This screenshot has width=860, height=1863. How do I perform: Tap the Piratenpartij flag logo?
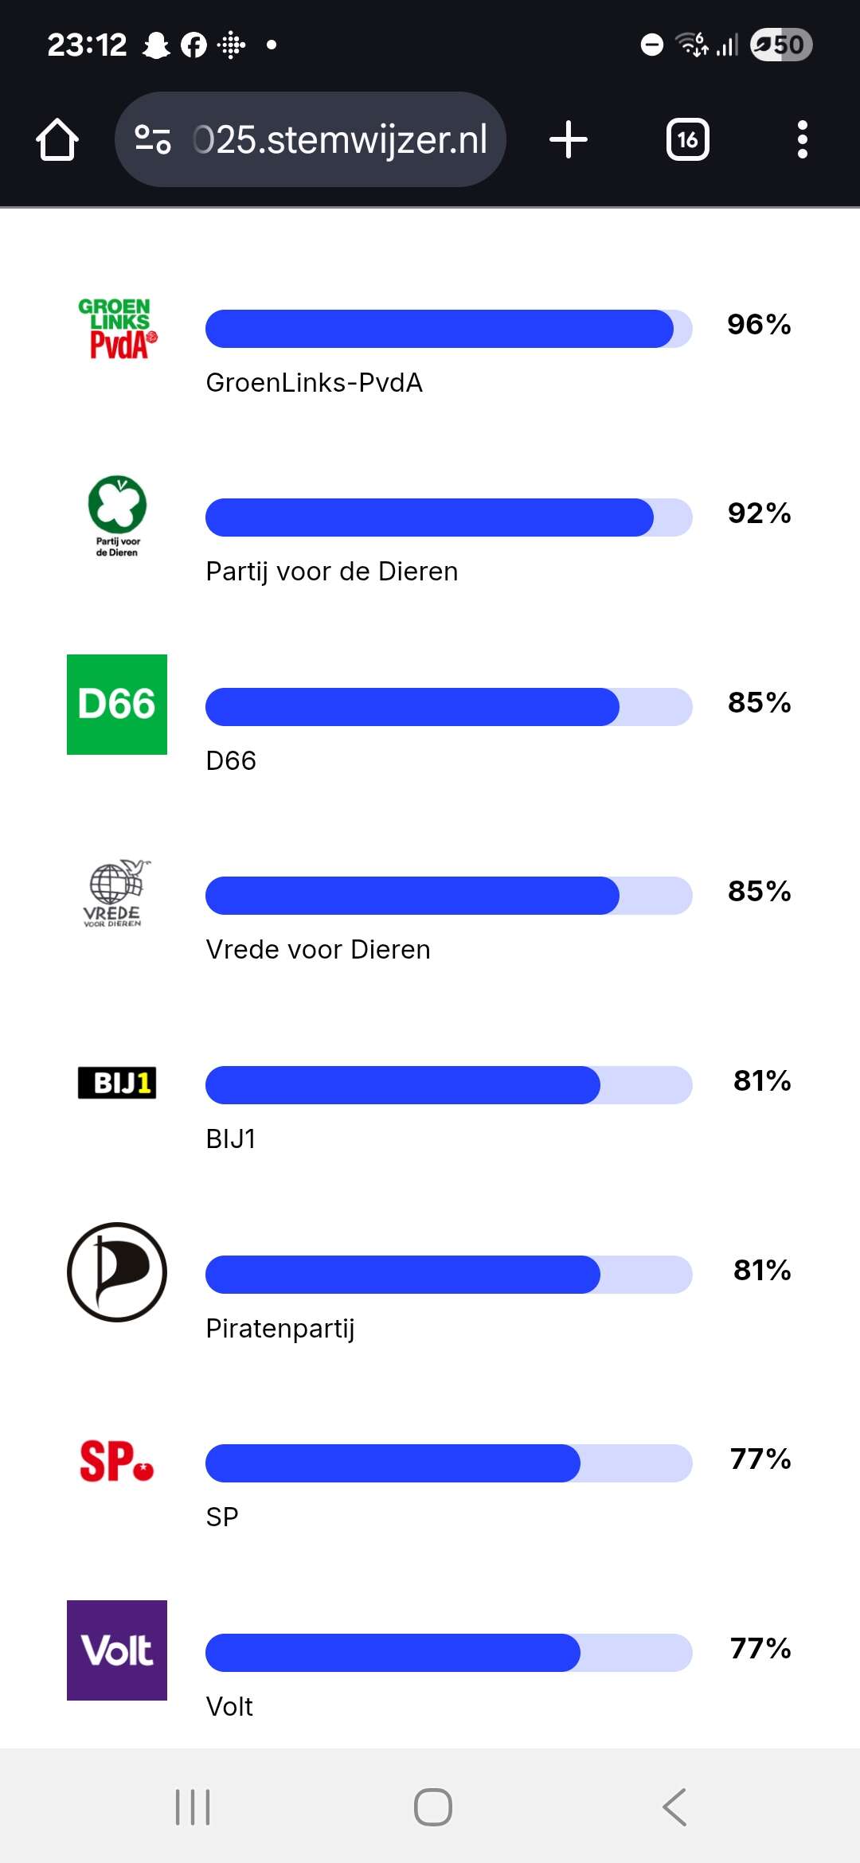pos(117,1272)
